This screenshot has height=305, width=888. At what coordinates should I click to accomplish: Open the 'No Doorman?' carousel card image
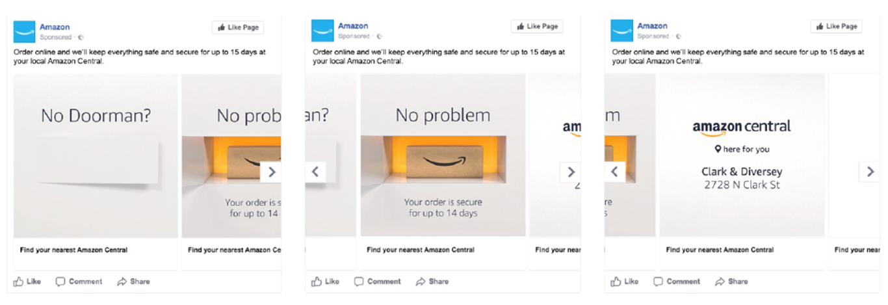(96, 155)
